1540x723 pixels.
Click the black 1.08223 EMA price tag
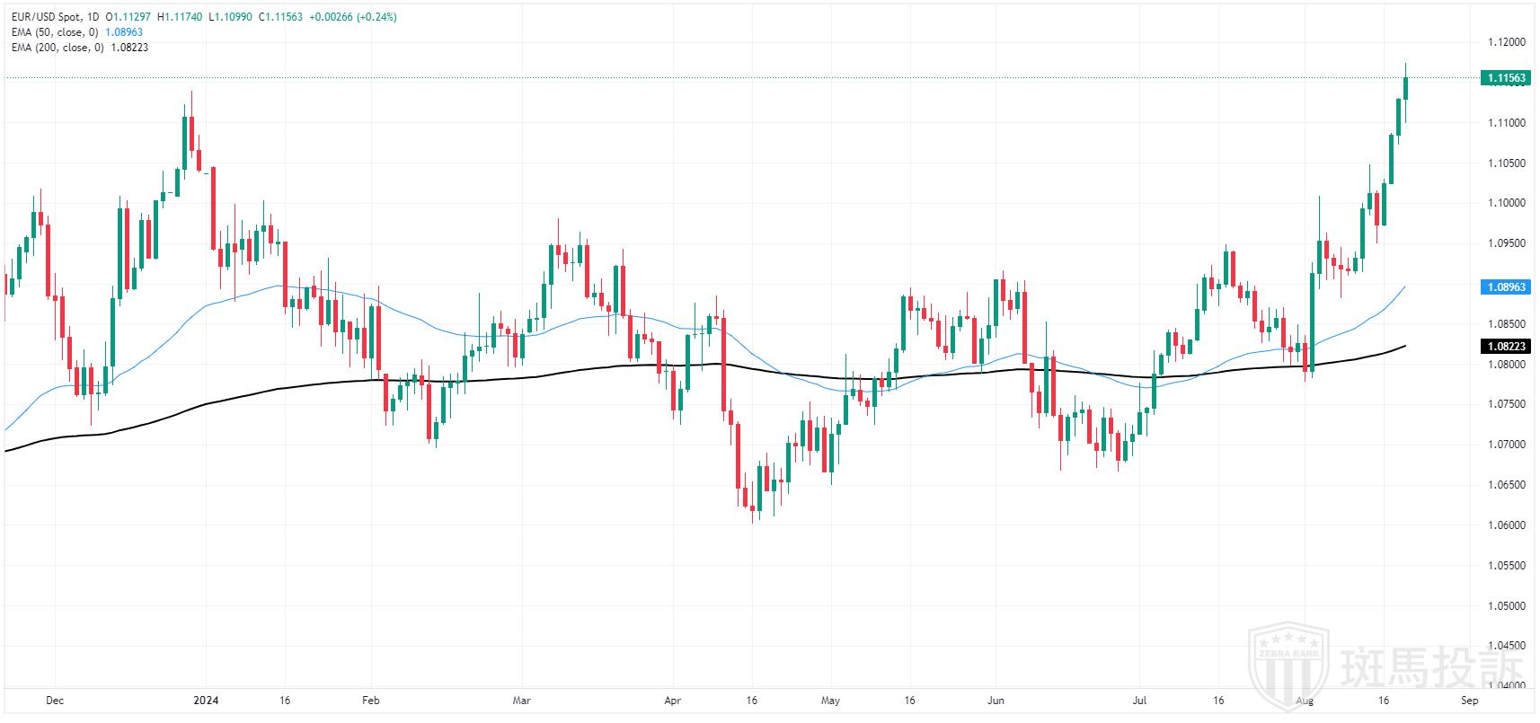[1504, 346]
